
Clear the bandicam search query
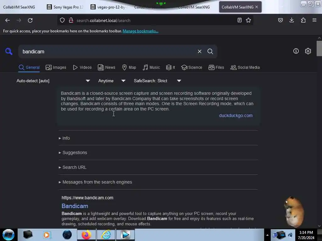click(x=199, y=51)
